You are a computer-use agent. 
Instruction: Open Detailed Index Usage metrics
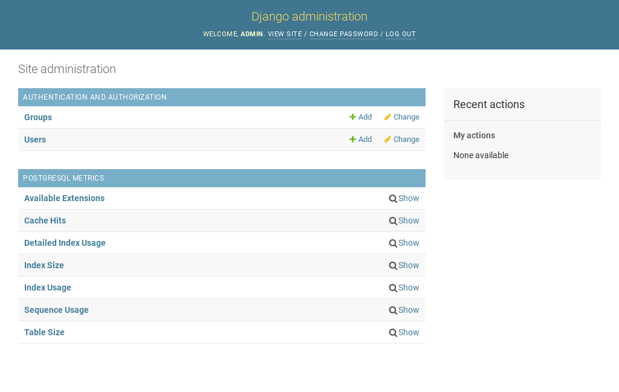[x=65, y=243]
